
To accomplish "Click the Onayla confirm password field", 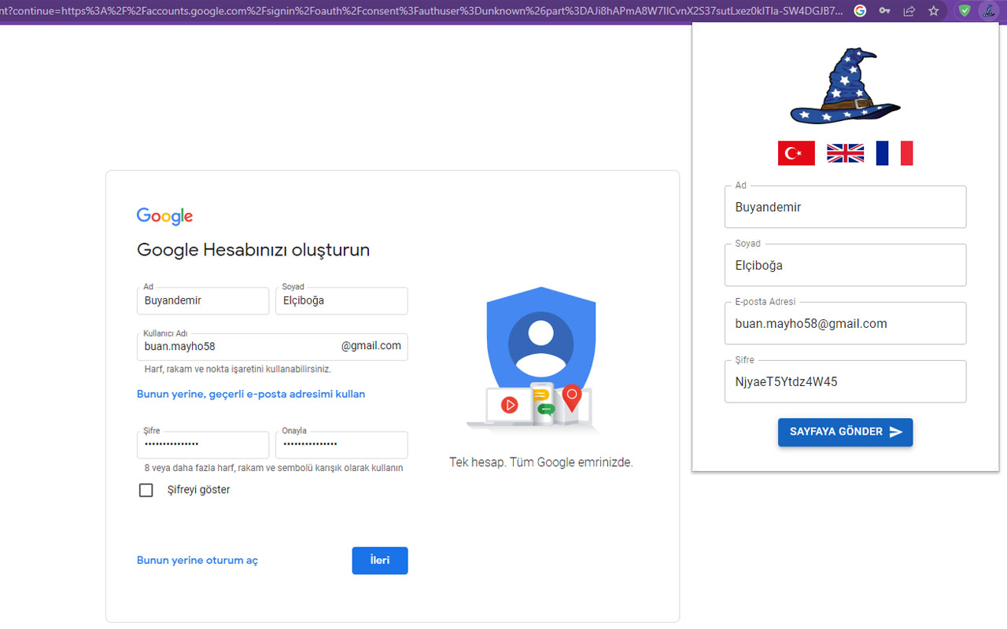I will pyautogui.click(x=341, y=444).
